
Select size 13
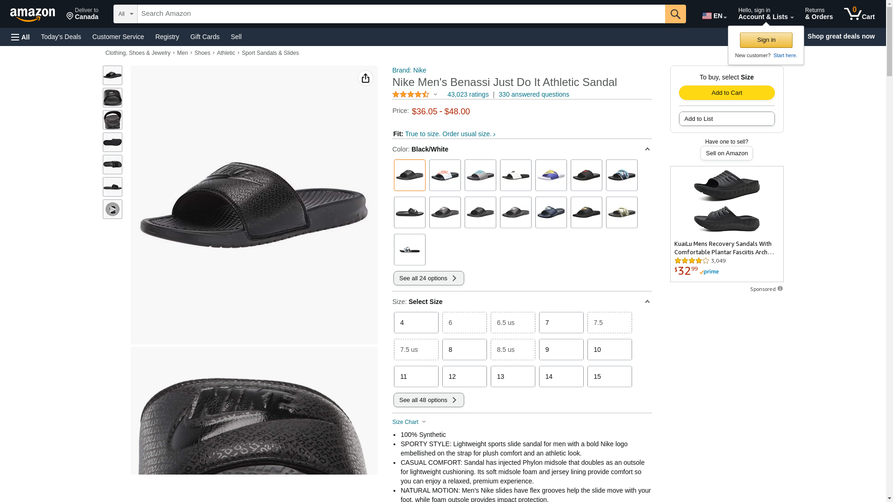(x=513, y=376)
